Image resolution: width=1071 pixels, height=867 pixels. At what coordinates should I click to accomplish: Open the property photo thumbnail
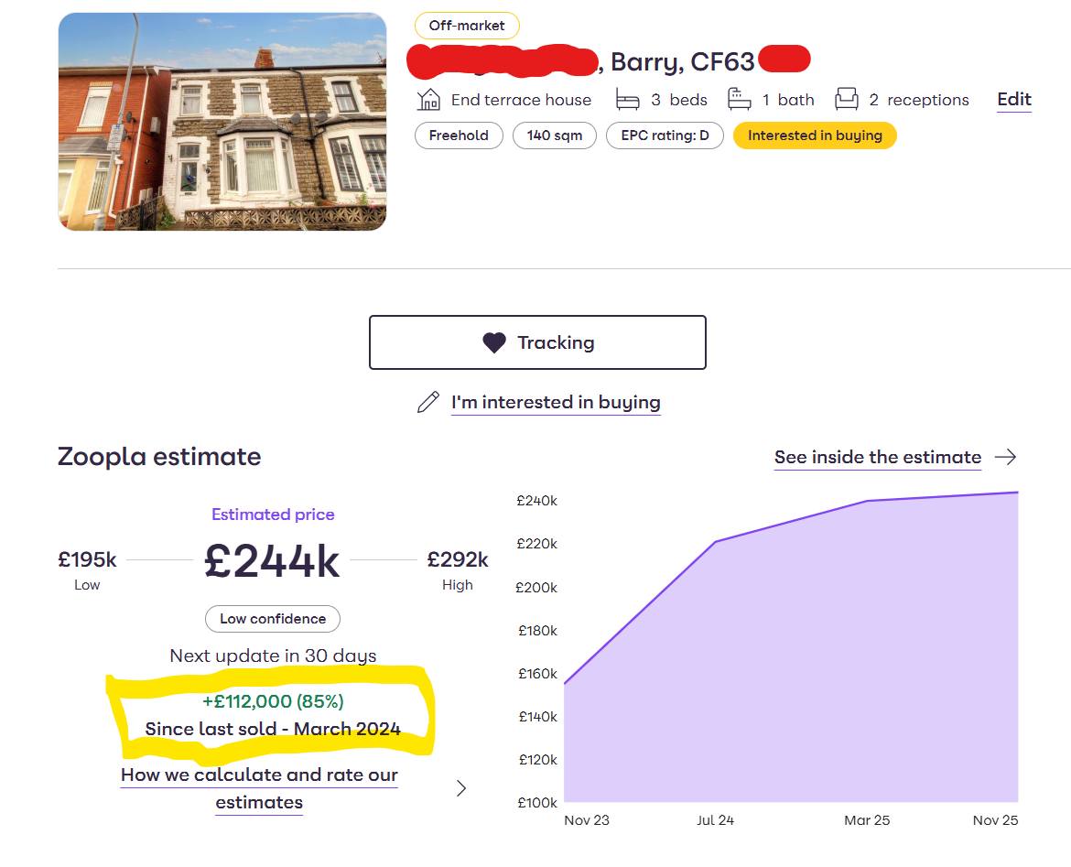pos(222,122)
